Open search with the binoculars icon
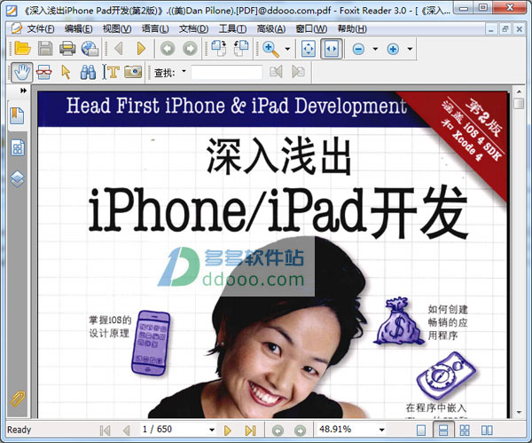This screenshot has height=443, width=532. pyautogui.click(x=88, y=72)
